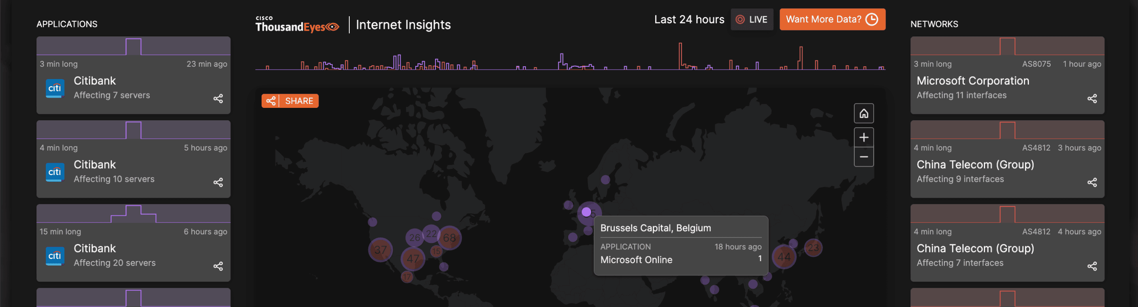The image size is (1138, 307).
Task: Click the map cluster marker labeled 37
Action: point(381,250)
